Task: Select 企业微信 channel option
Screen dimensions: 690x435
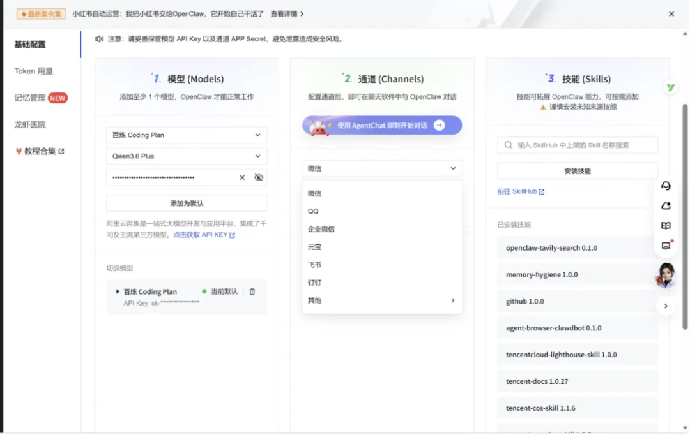Action: click(x=382, y=230)
